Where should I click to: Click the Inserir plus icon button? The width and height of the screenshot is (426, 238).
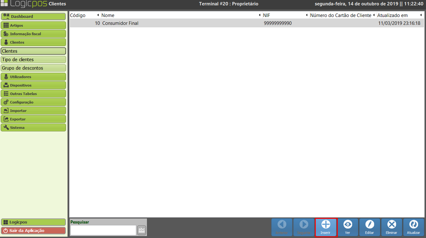coord(326,227)
